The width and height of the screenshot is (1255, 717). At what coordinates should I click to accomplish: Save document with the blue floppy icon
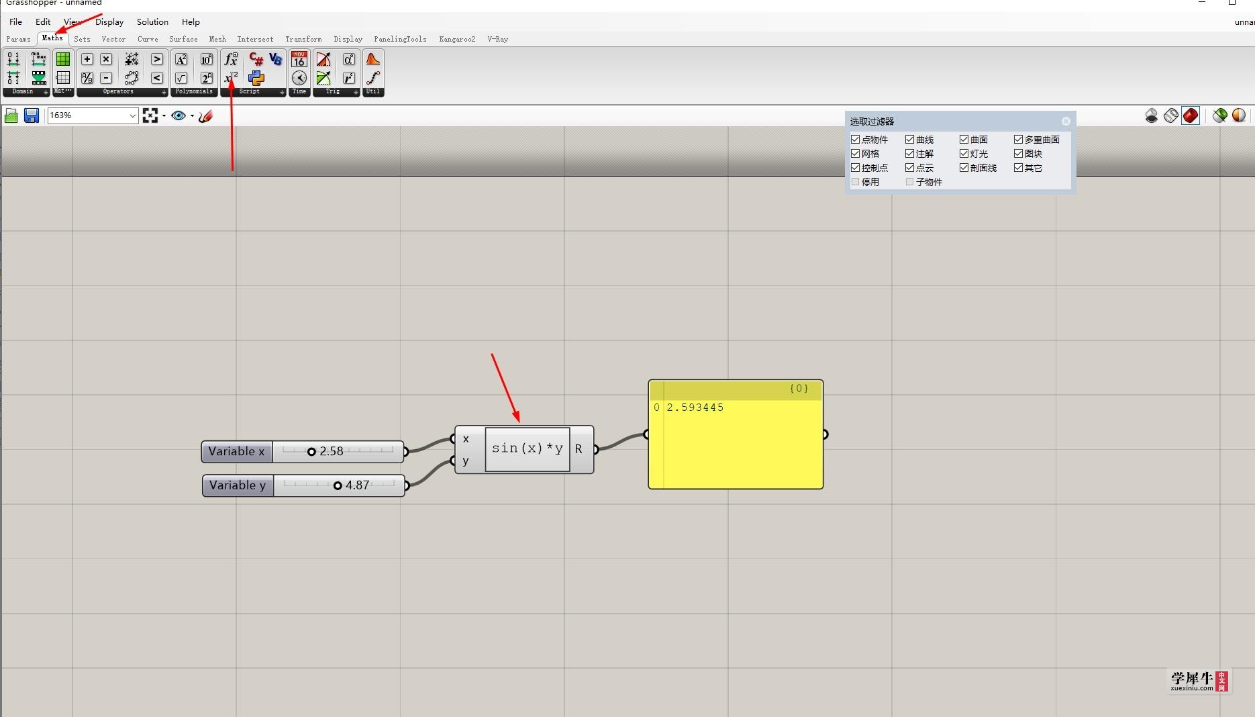31,116
